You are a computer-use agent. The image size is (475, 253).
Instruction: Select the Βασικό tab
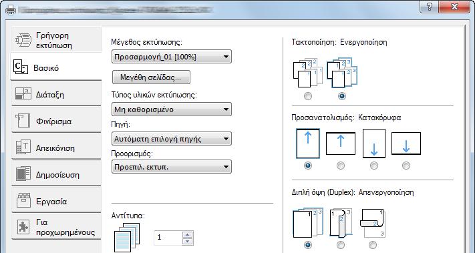[56, 67]
